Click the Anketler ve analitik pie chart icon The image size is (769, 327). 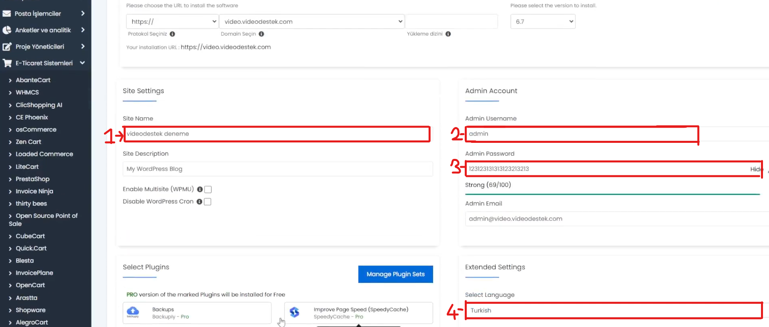(x=6, y=30)
